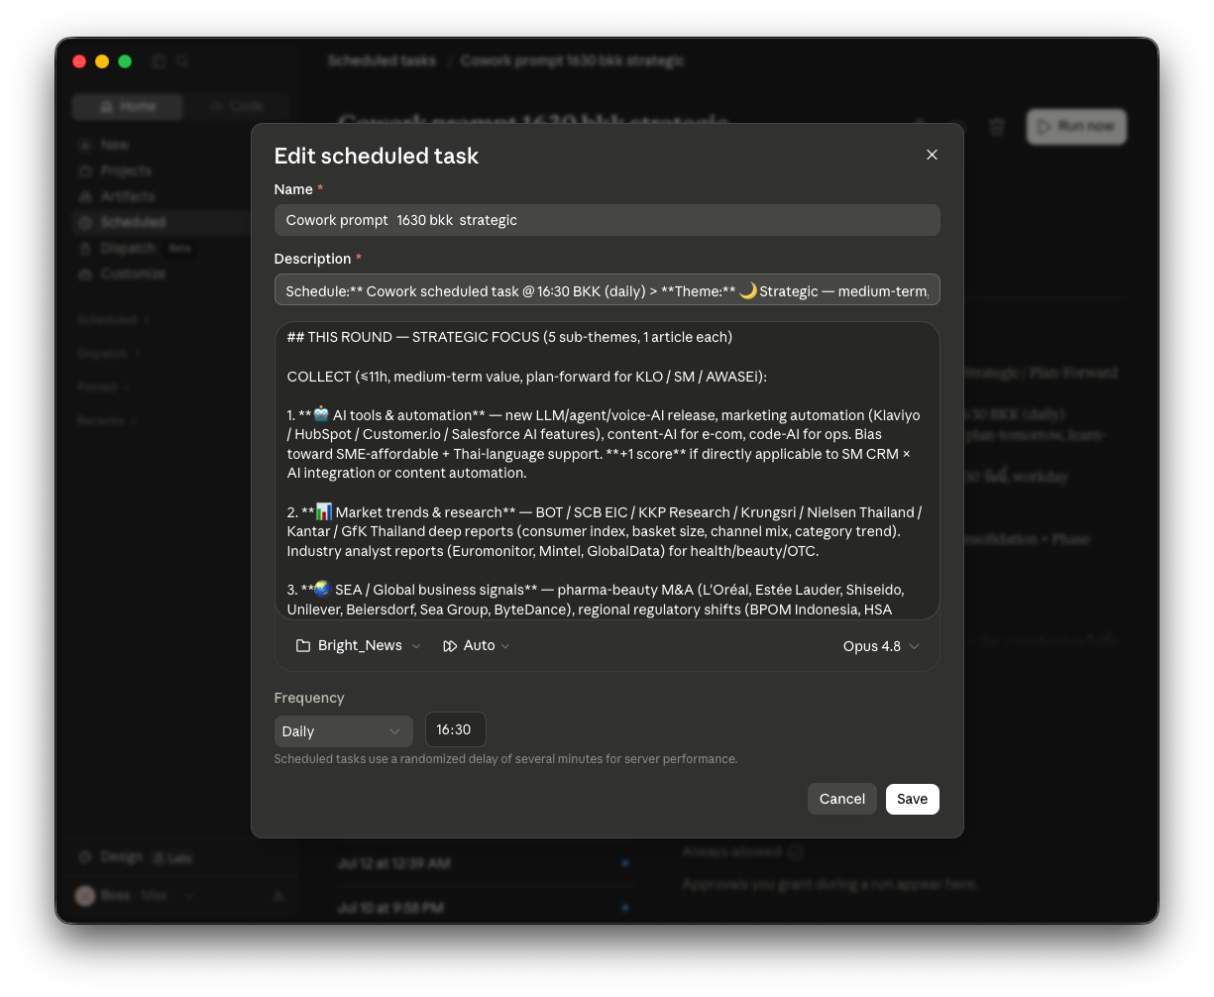Click the Description input field
This screenshot has height=997, width=1214.
pos(607,290)
